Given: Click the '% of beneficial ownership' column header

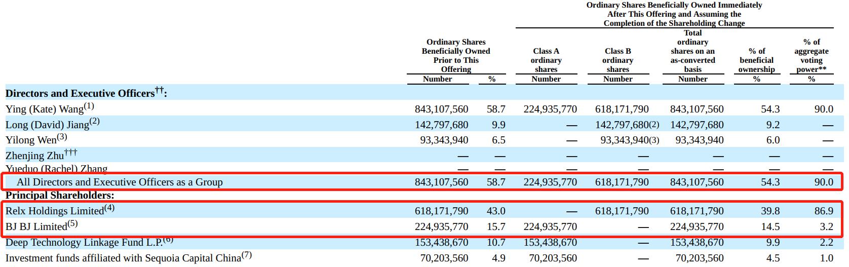Looking at the screenshot, I should coord(756,60).
